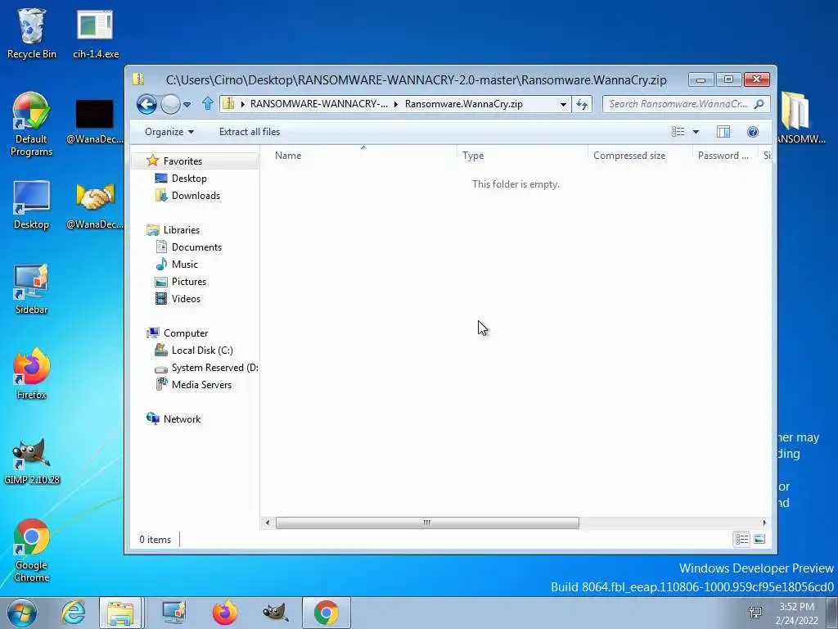Select the Recycle Bin desktop icon
This screenshot has height=629, width=838.
[32, 34]
